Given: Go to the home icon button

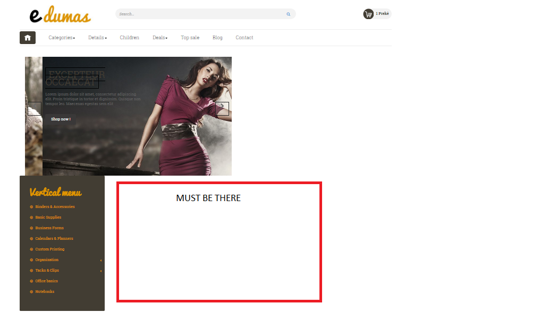Looking at the screenshot, I should (28, 38).
